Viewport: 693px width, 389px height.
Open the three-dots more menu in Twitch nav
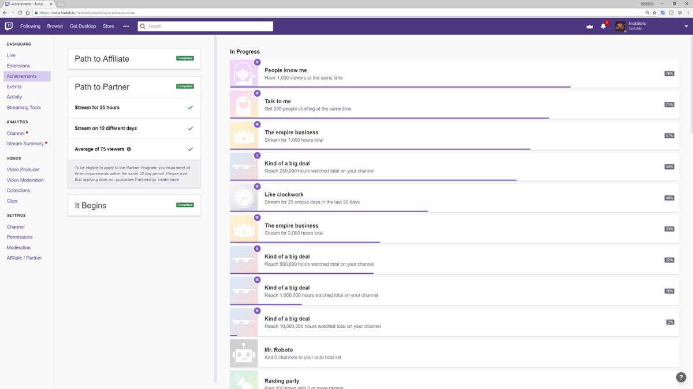(126, 27)
